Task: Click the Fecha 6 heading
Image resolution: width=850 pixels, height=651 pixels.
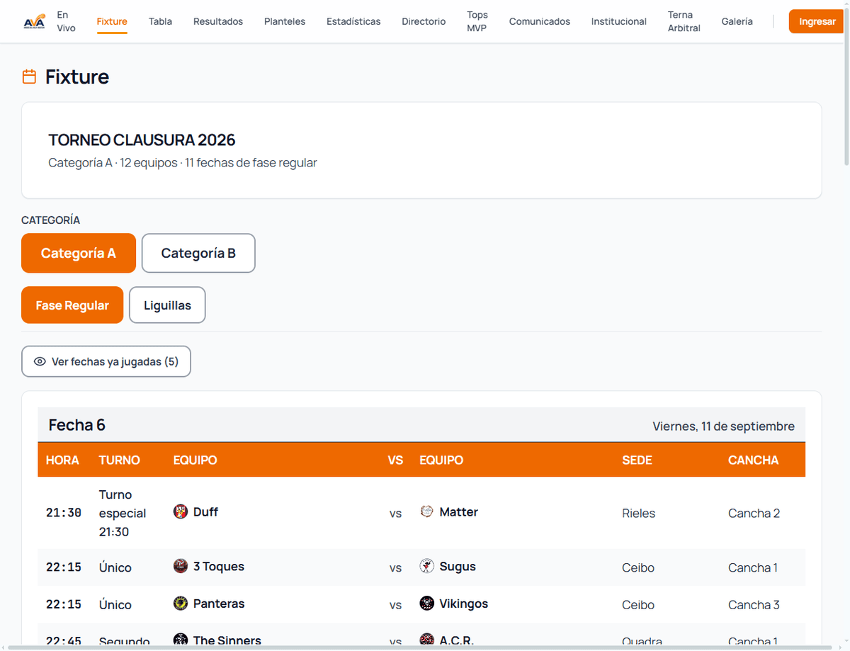Action: point(77,425)
